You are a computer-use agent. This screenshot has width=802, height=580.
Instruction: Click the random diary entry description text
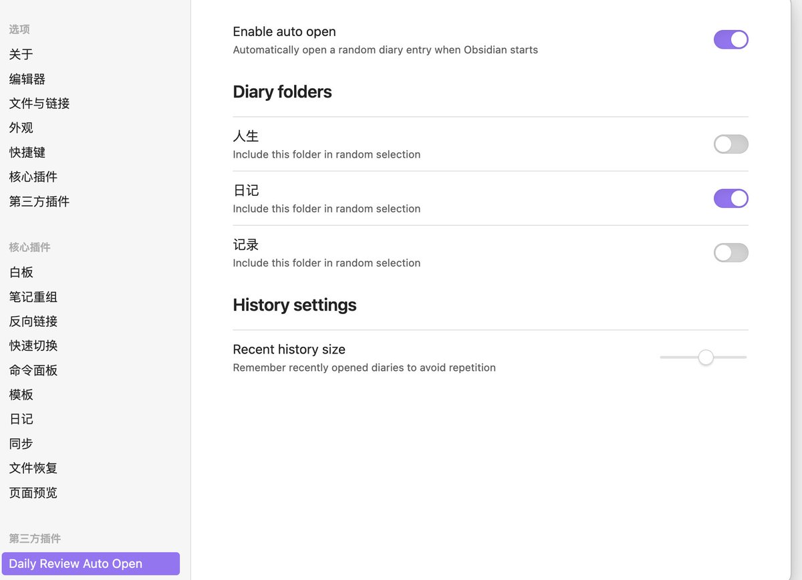385,49
